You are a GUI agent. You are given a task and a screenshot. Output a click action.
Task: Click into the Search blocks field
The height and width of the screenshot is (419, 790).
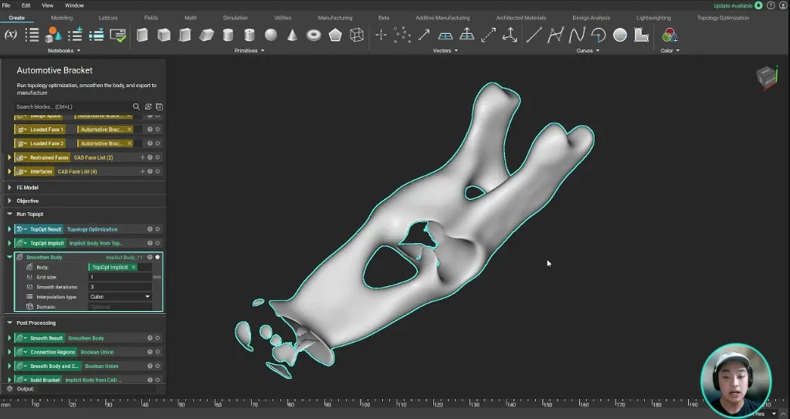[73, 106]
